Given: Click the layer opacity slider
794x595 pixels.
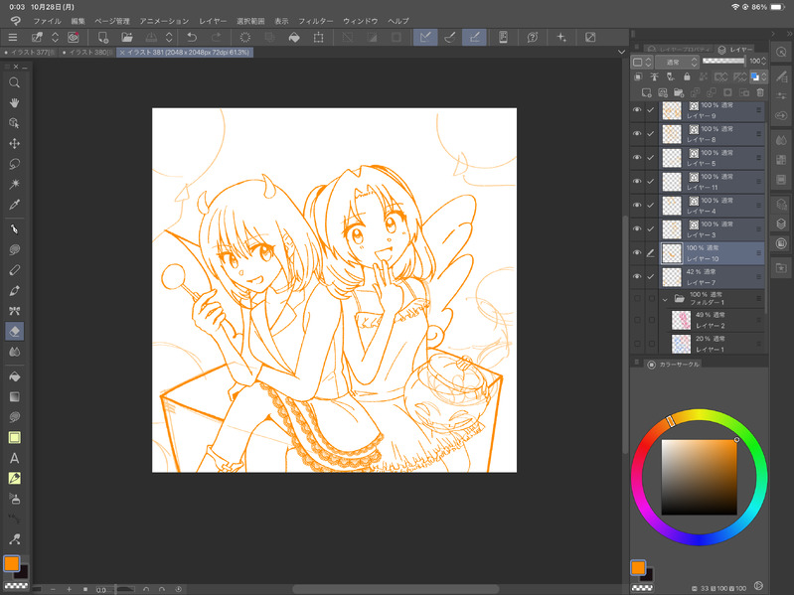Looking at the screenshot, I should tap(723, 61).
